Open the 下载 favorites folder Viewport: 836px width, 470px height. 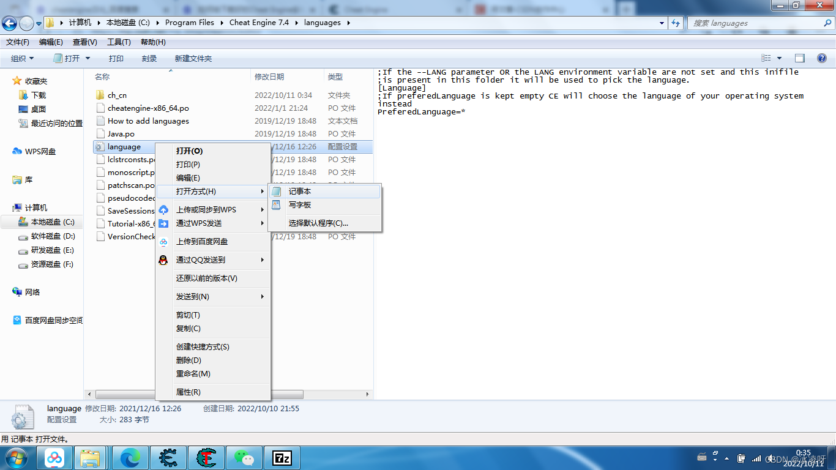click(x=32, y=95)
